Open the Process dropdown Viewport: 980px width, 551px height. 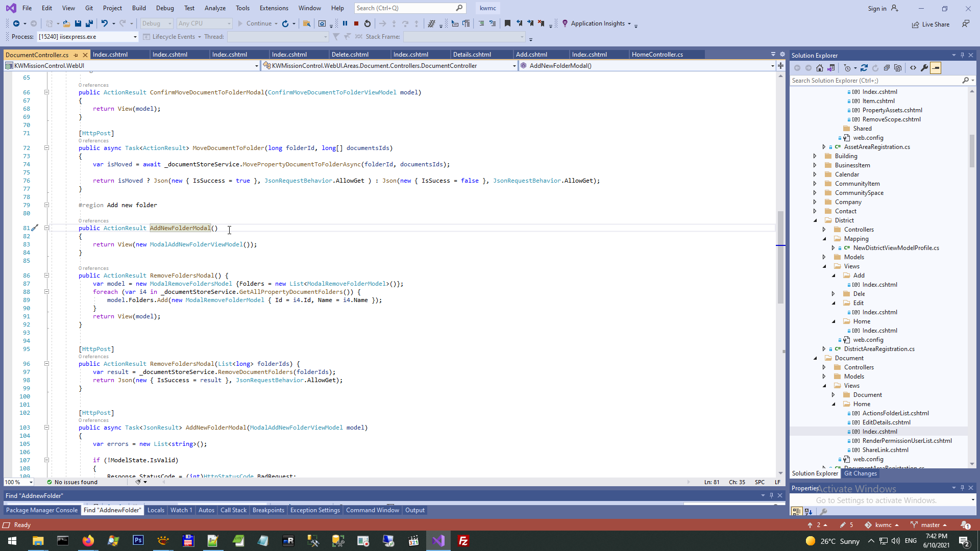click(135, 37)
